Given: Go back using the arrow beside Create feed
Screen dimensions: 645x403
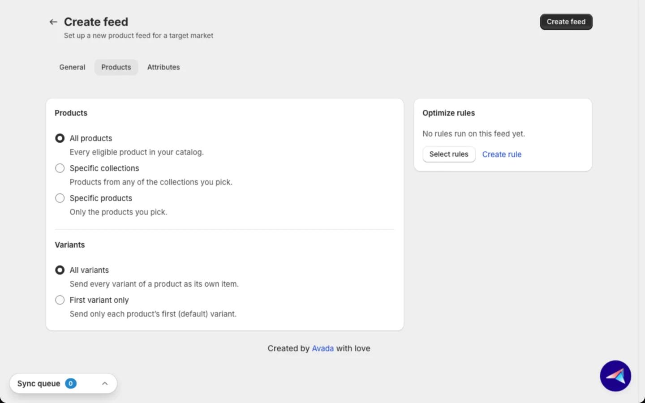Looking at the screenshot, I should (53, 22).
